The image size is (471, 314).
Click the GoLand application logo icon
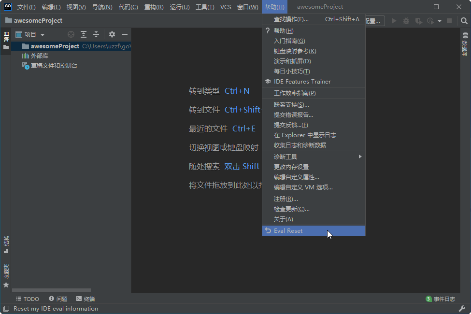click(x=8, y=7)
